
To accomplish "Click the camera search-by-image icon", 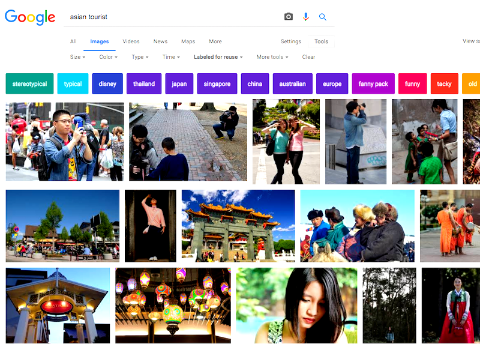I will click(289, 17).
